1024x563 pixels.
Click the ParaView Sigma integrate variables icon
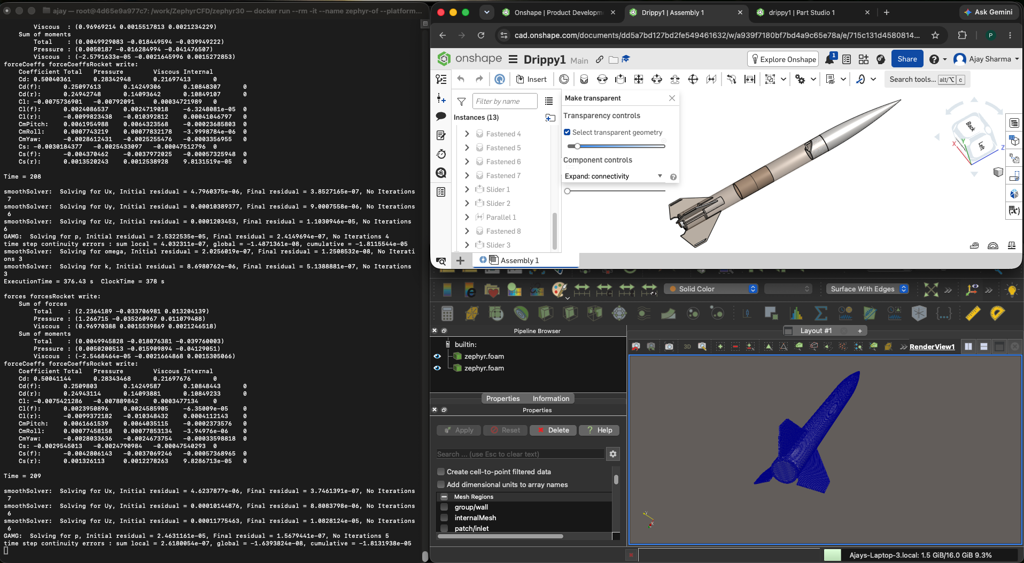(821, 313)
